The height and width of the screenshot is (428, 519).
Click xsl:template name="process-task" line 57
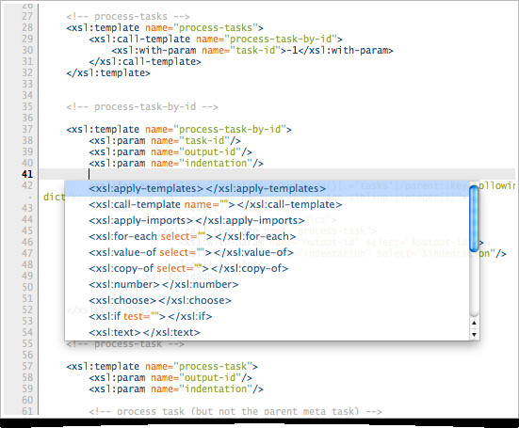pos(162,366)
